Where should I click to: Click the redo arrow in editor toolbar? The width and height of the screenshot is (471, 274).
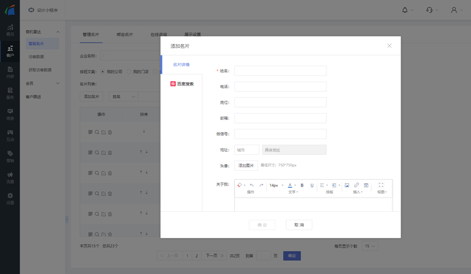(261, 185)
